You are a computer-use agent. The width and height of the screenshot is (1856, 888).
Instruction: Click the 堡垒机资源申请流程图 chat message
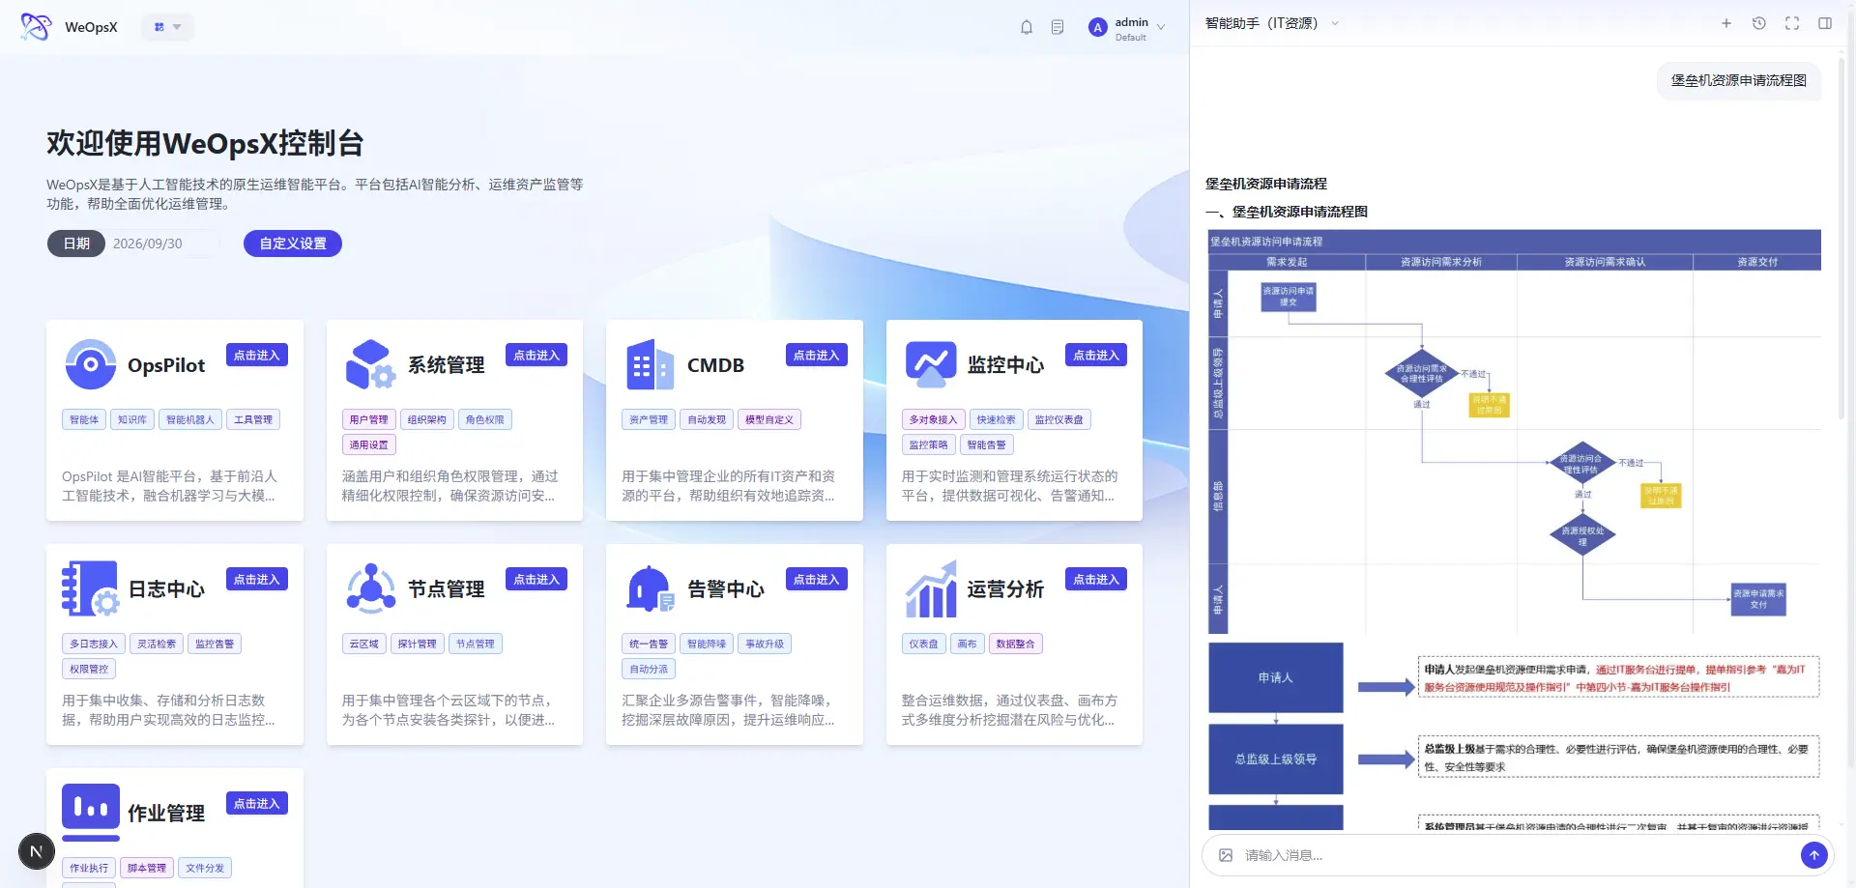pos(1738,80)
